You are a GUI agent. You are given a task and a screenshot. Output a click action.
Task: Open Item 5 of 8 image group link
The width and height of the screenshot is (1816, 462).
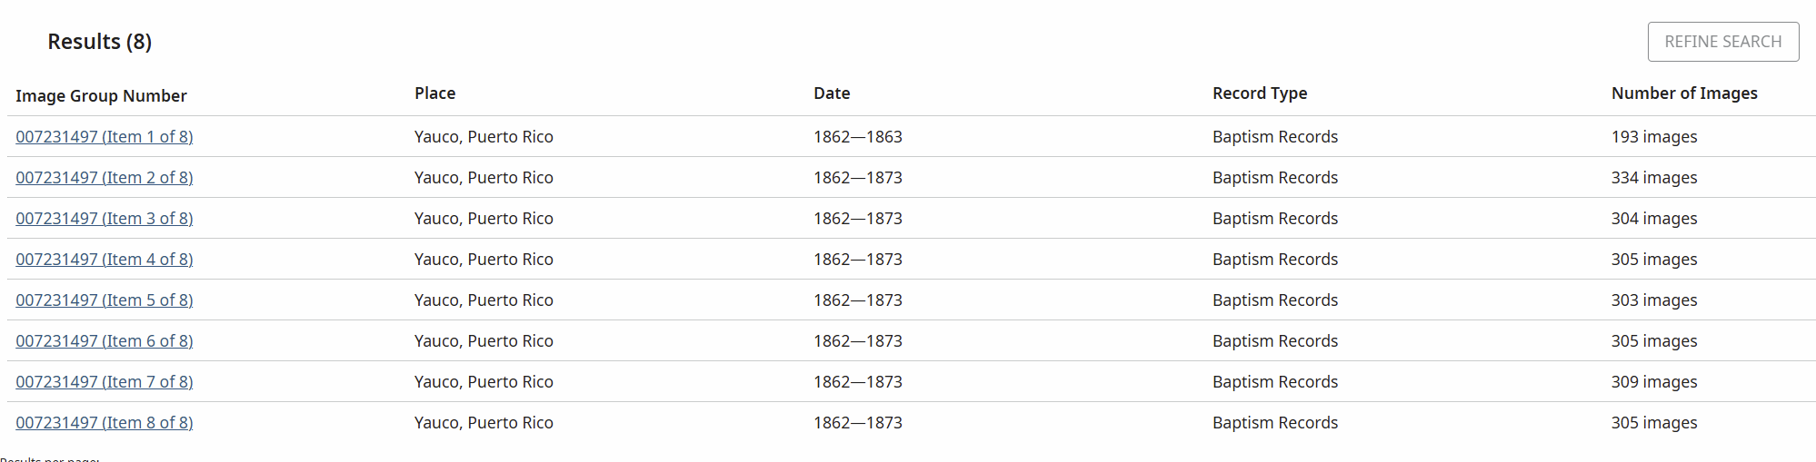point(104,300)
